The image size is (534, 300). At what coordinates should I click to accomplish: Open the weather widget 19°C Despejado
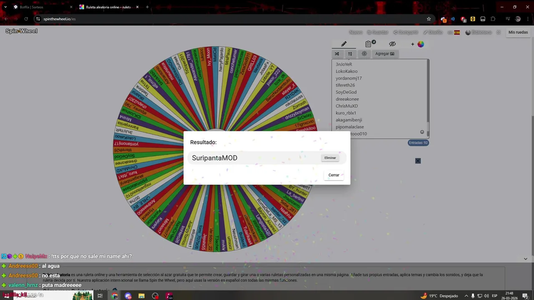point(439,296)
